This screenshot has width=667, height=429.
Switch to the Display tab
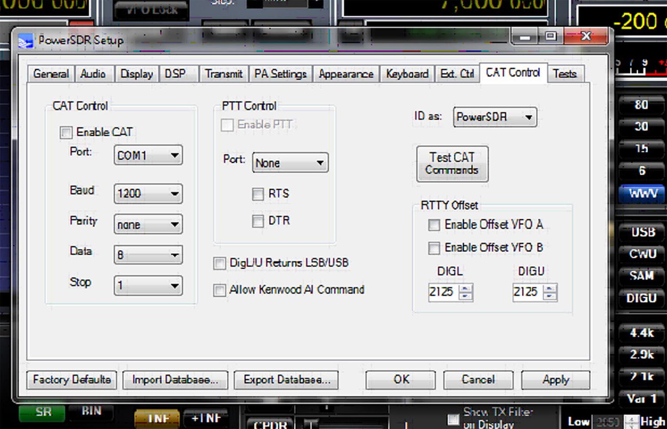click(136, 74)
